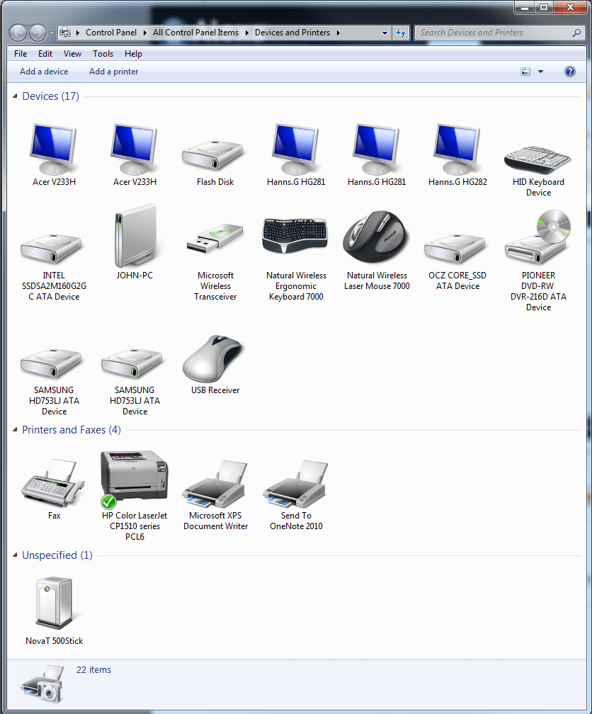Select Microsoft Wireless Transceiver device
592x714 pixels.
[215, 238]
